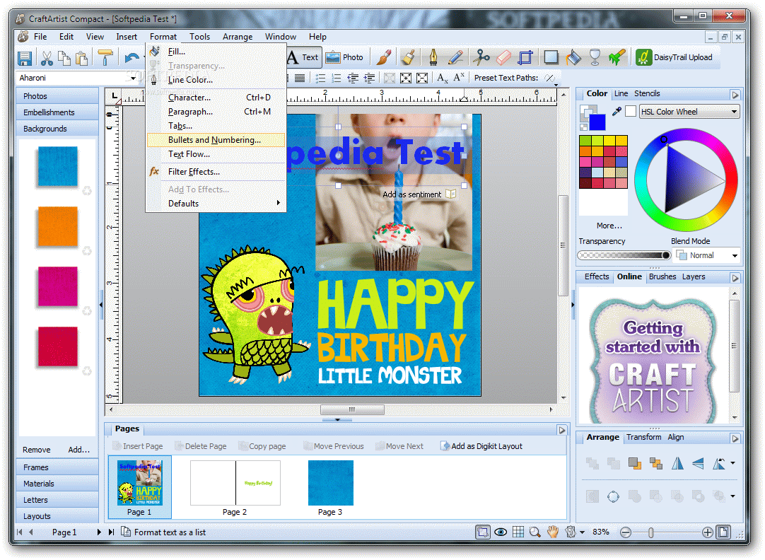Open the Frames section

coord(57,467)
